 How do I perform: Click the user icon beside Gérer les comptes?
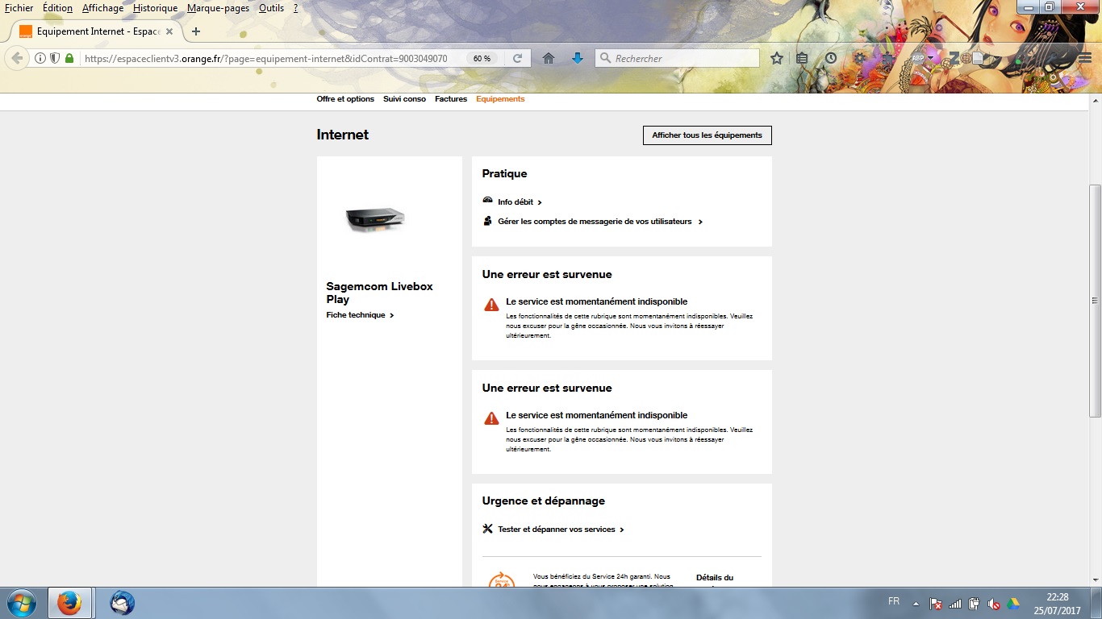click(487, 221)
